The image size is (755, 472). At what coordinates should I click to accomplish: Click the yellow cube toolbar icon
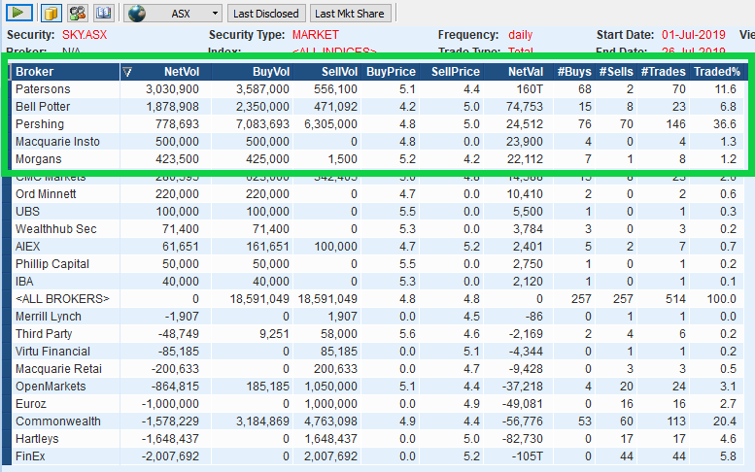(x=51, y=13)
